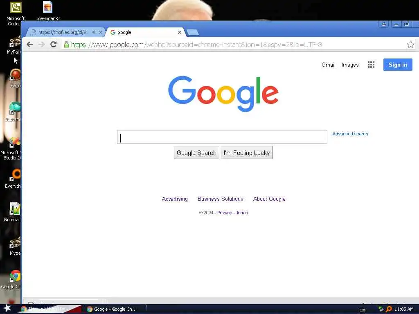The height and width of the screenshot is (314, 419).
Task: Open the Business Solutions link
Action: [221, 199]
